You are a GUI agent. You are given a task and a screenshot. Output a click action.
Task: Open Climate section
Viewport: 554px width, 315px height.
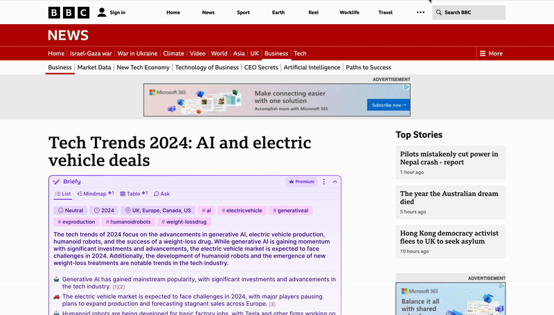[174, 54]
